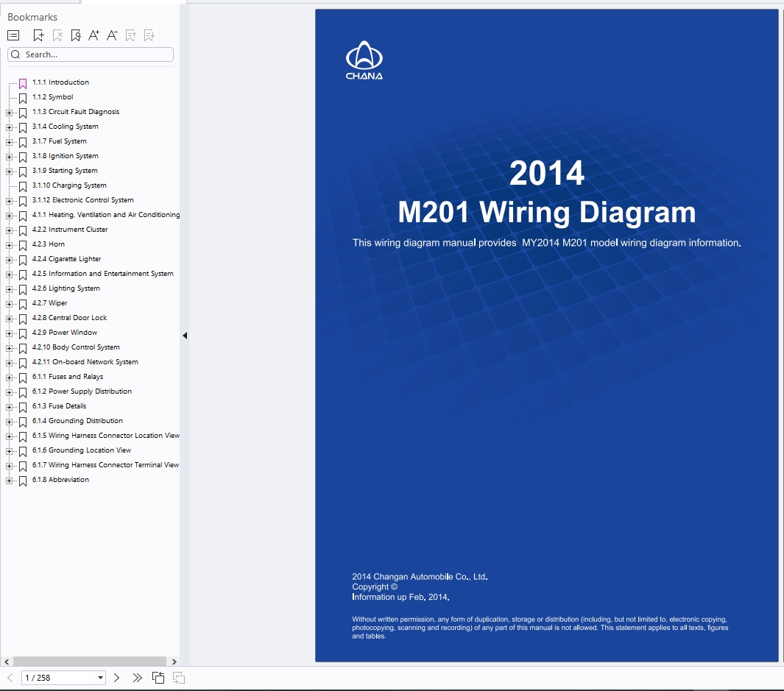Click bookmark icon beside 3.1.10 Charging System
The width and height of the screenshot is (784, 691).
pos(23,186)
